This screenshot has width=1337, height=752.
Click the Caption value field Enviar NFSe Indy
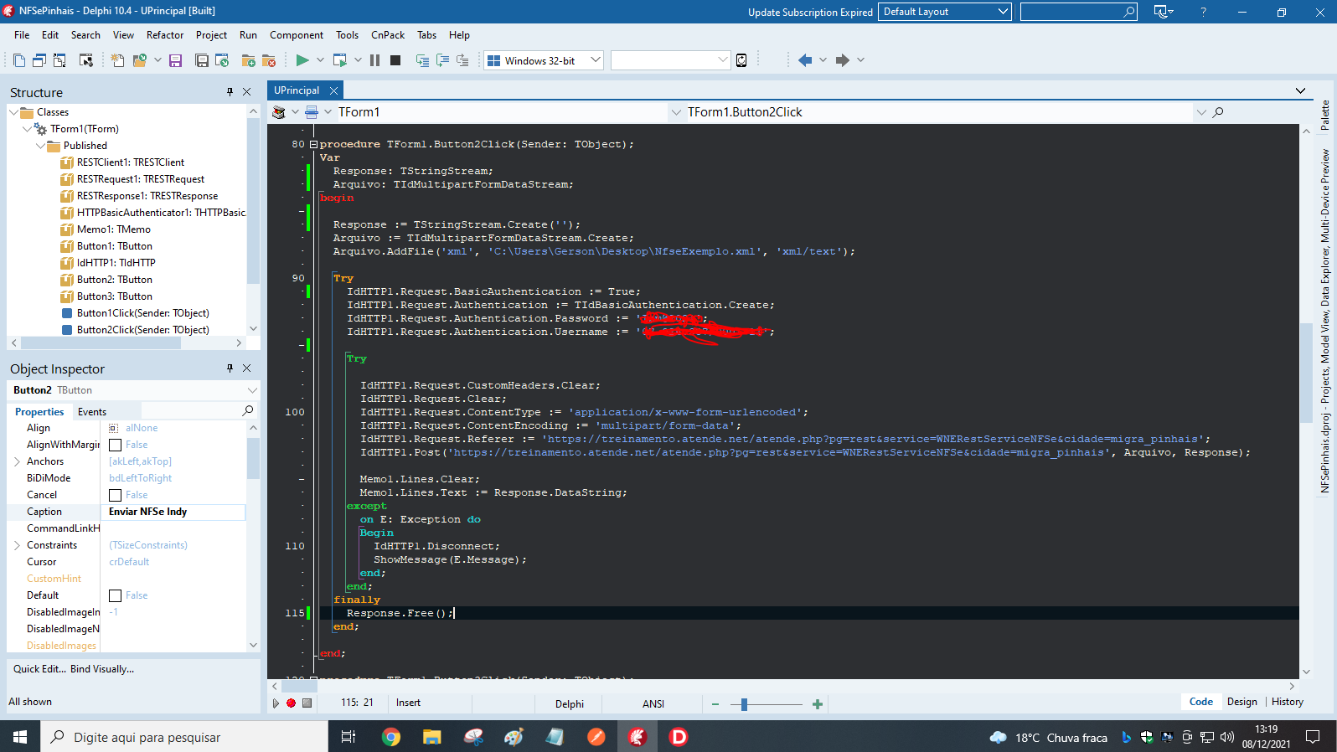tap(173, 512)
